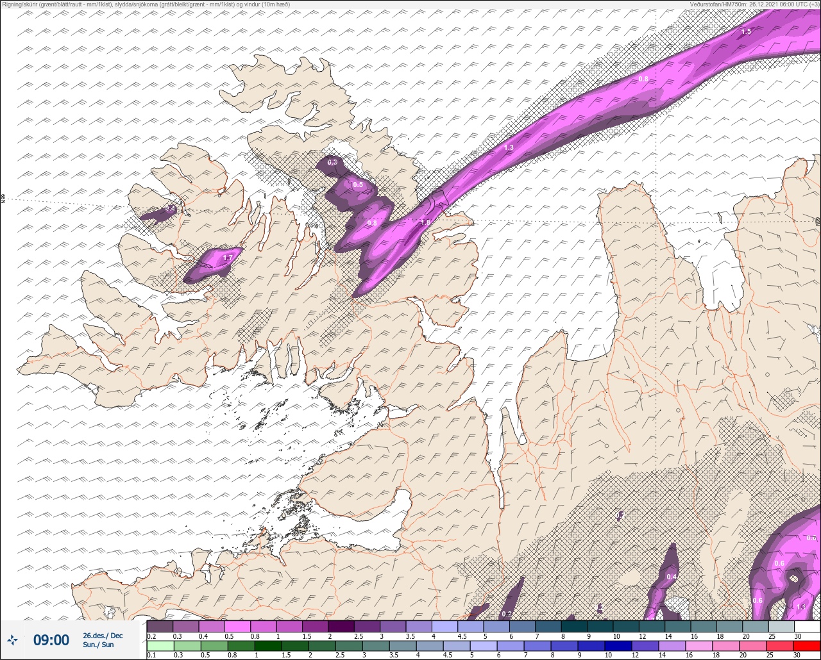821x660 pixels.
Task: Select the 25 red rain legend swatch
Action: 780,646
